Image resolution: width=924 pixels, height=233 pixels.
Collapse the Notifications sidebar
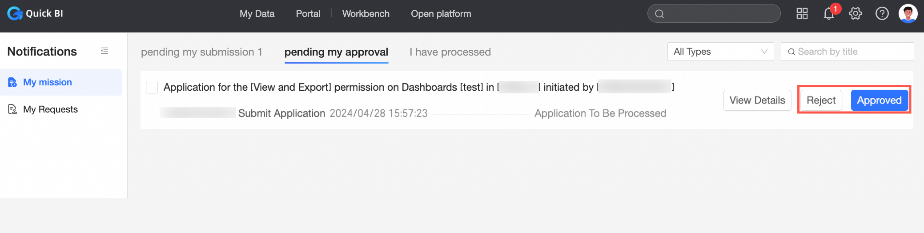(x=104, y=51)
